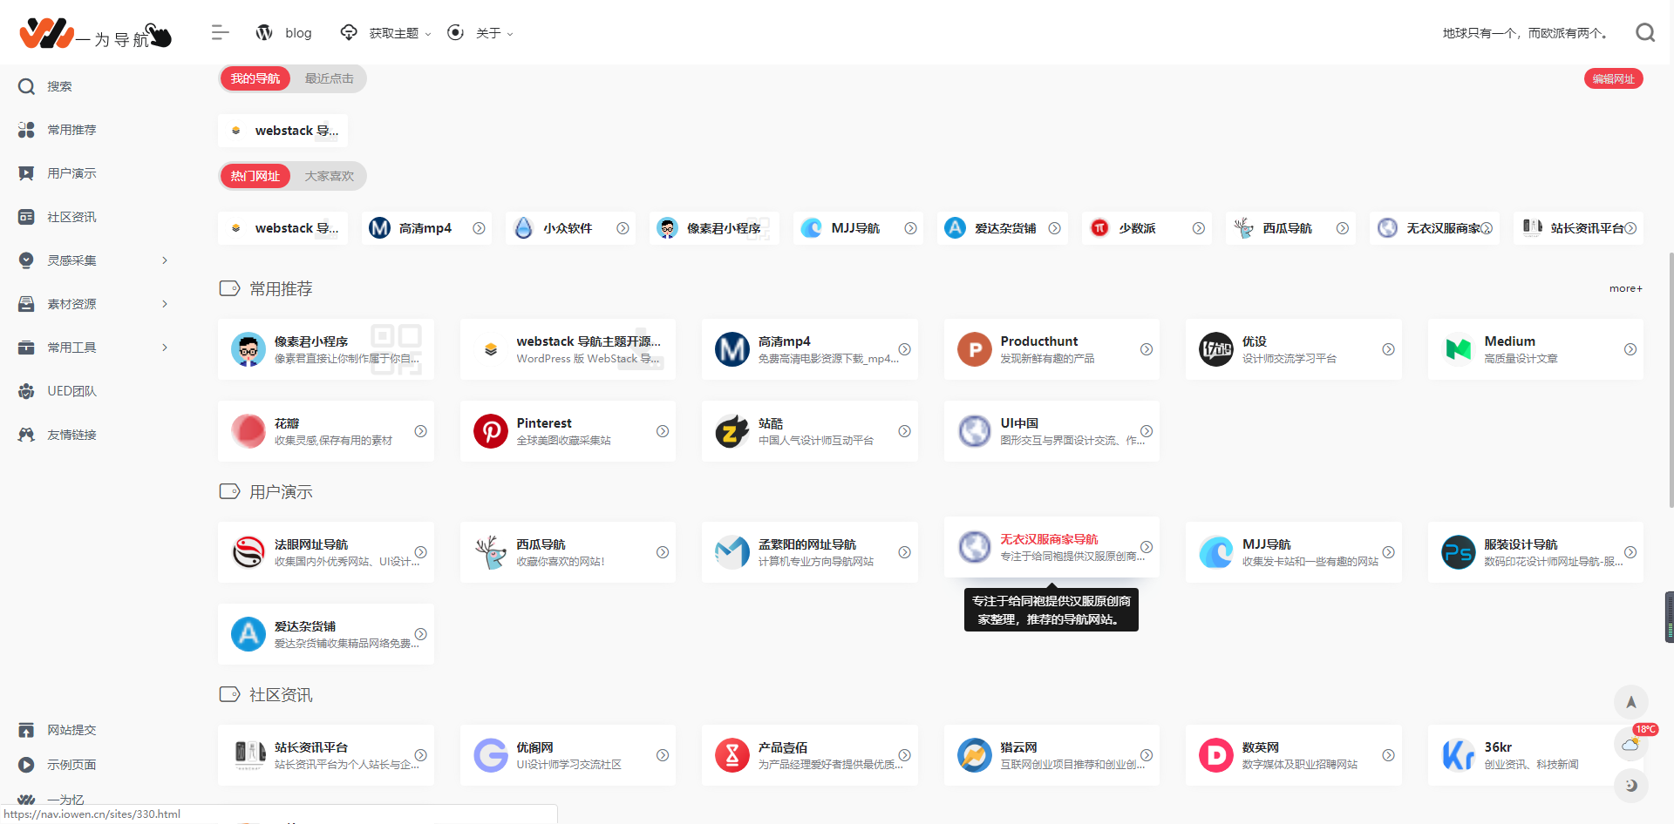Switch to the 大家喜欢 tab
Viewport: 1674px width, 824px height.
329,176
